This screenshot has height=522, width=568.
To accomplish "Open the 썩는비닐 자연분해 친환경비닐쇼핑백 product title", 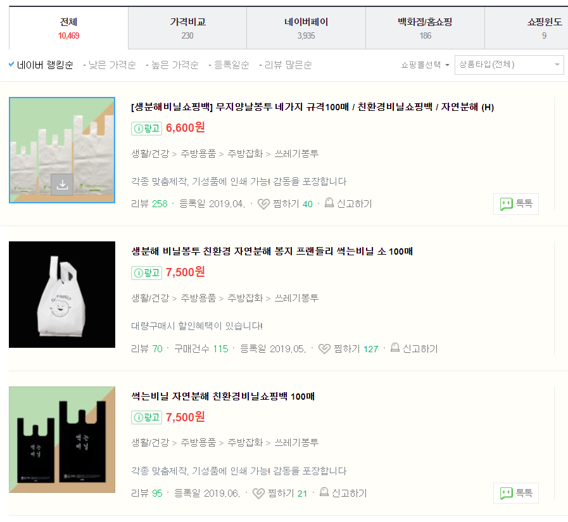I will (223, 397).
